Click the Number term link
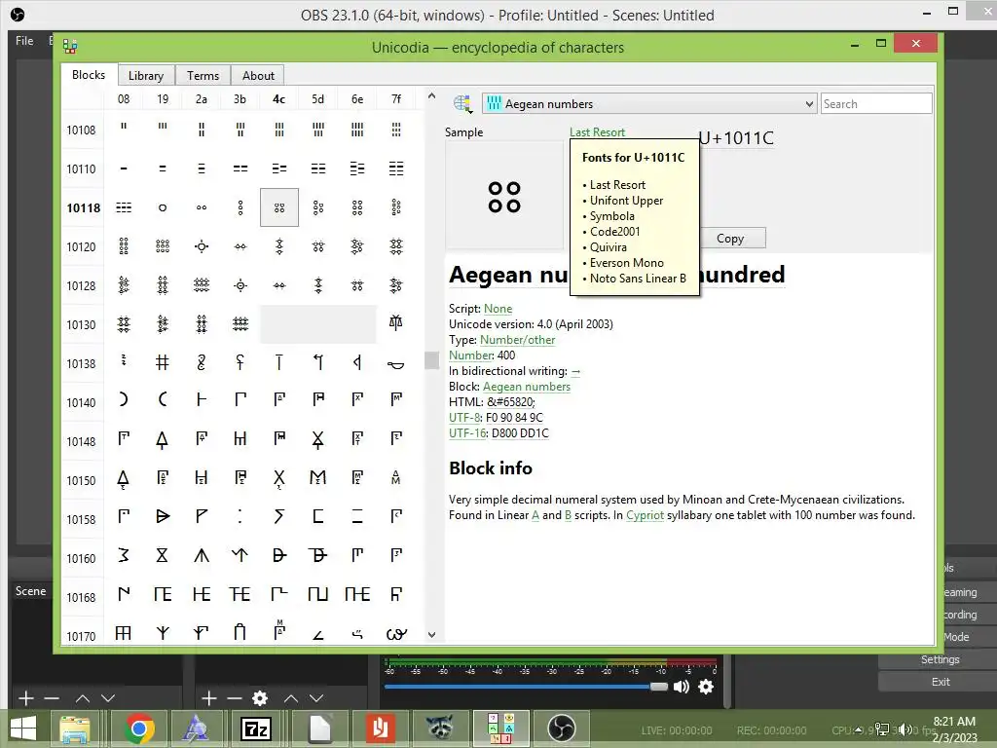Screen dimensions: 997x748 click(470, 355)
